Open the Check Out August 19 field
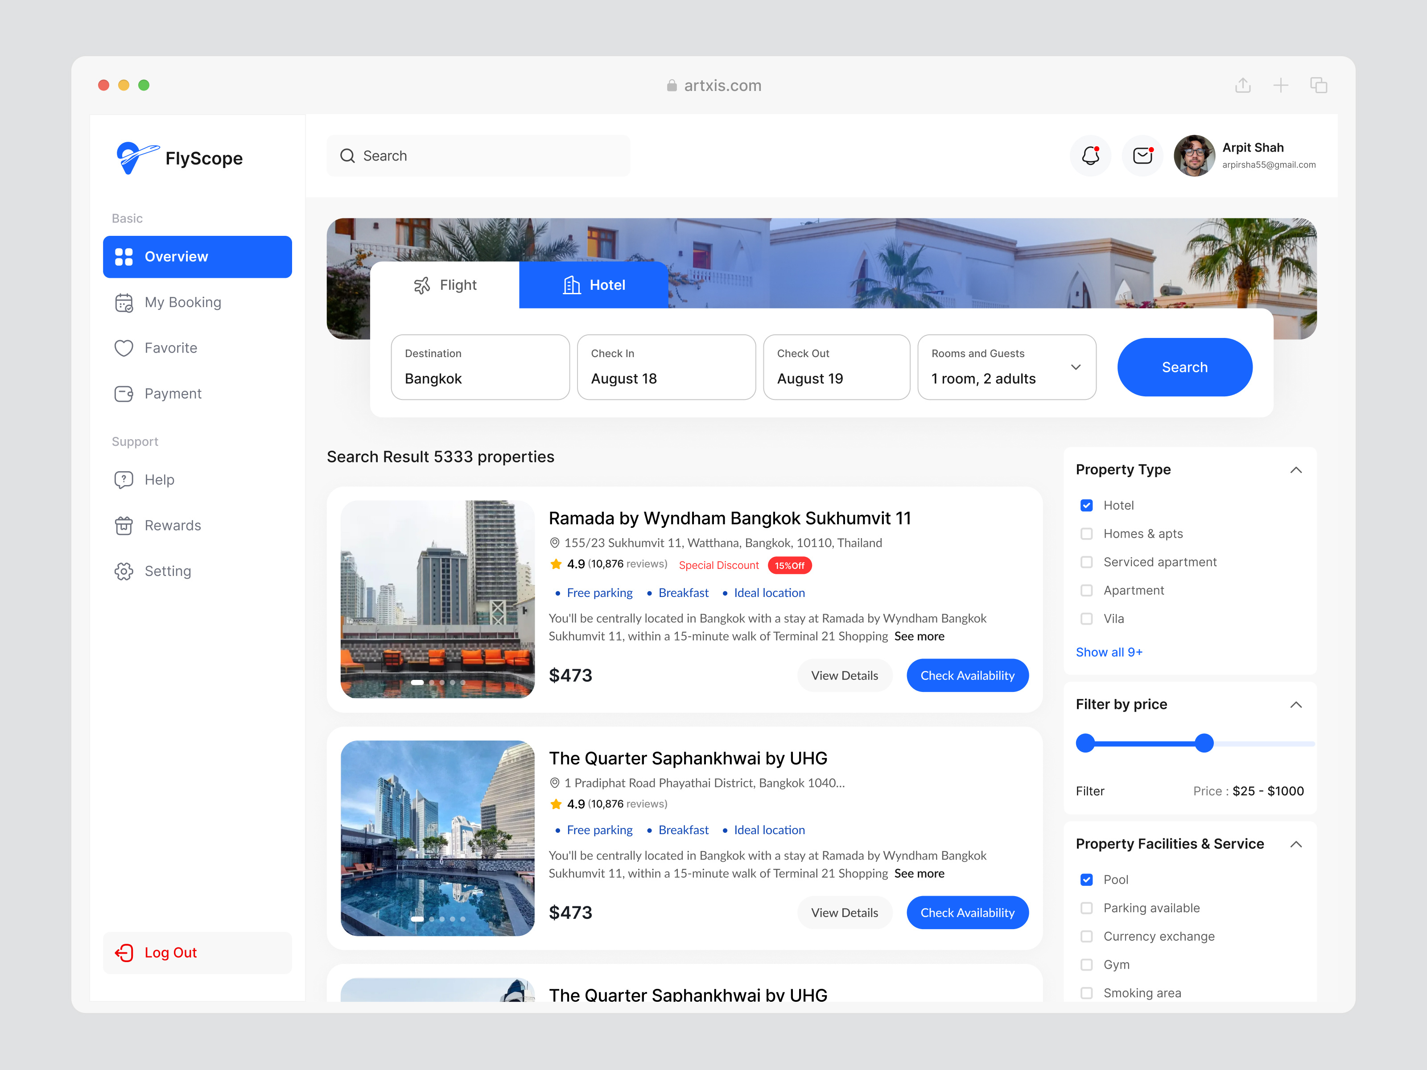Image resolution: width=1427 pixels, height=1070 pixels. coord(836,367)
